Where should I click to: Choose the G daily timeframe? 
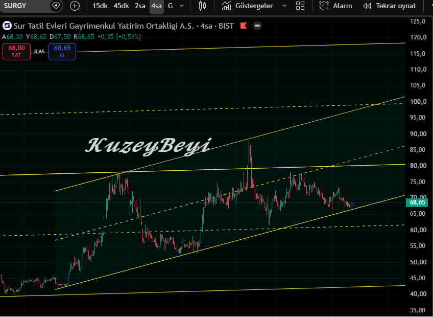171,6
